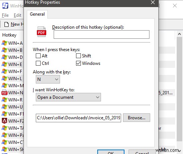Screen dimensions: 183x154
Task: Open the key dropdown showing N
Action: pyautogui.click(x=48, y=79)
